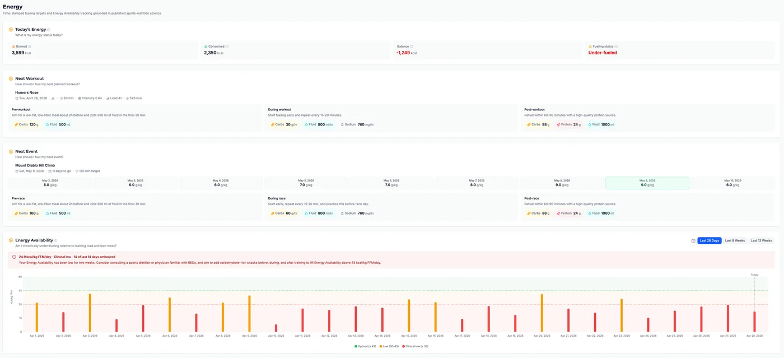Click the Protein icon in Post-workout

(x=558, y=124)
